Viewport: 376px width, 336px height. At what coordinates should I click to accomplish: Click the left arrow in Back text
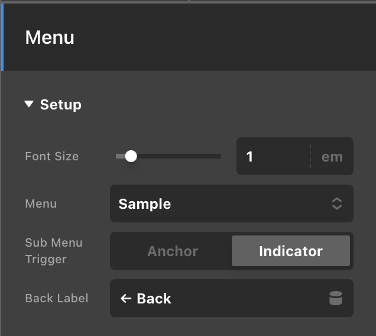(x=126, y=299)
